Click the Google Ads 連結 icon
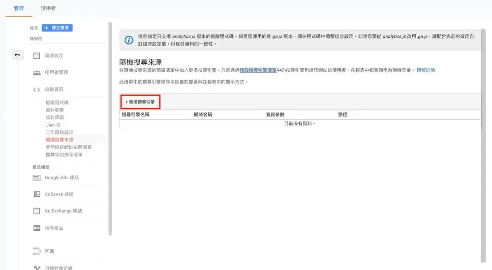The height and width of the screenshot is (270, 492). [x=37, y=178]
